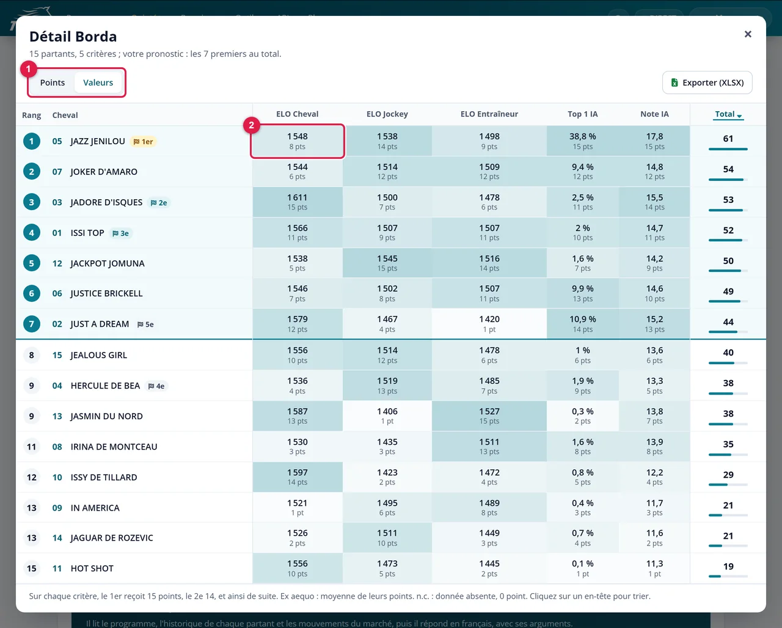The image size is (782, 628).
Task: Sort by ELO Jockey column header
Action: 387,114
